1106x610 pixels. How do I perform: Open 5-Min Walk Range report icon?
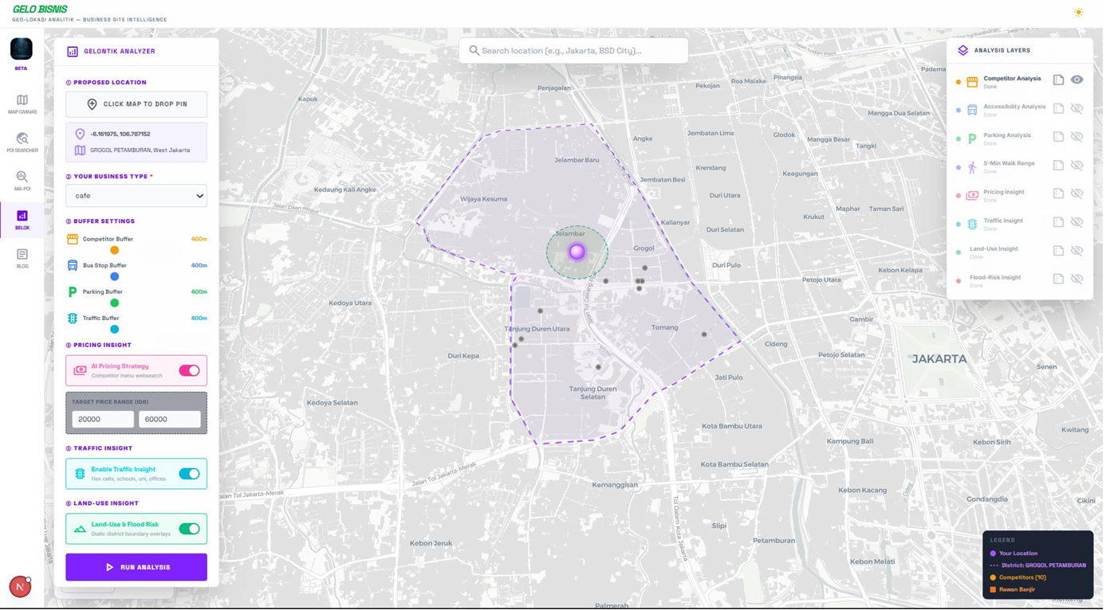pos(1061,166)
